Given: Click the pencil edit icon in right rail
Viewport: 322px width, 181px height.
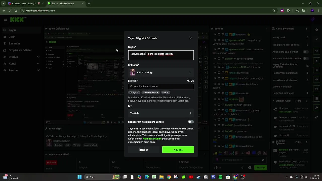Looking at the screenshot, I should click(317, 39).
